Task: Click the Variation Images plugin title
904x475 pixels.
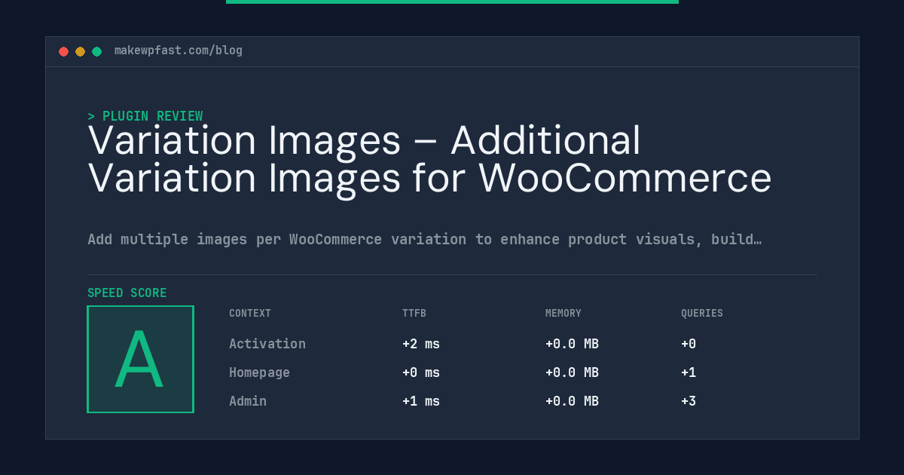Action: pos(429,160)
